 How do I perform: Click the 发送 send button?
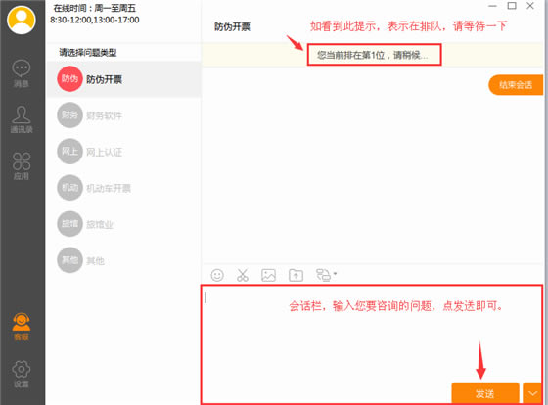point(485,394)
